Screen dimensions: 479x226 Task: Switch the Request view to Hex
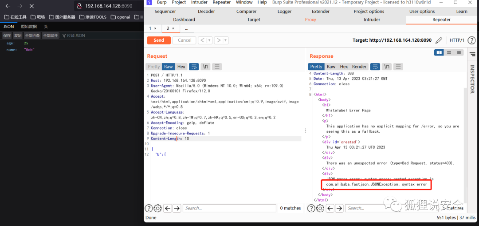pyautogui.click(x=181, y=67)
